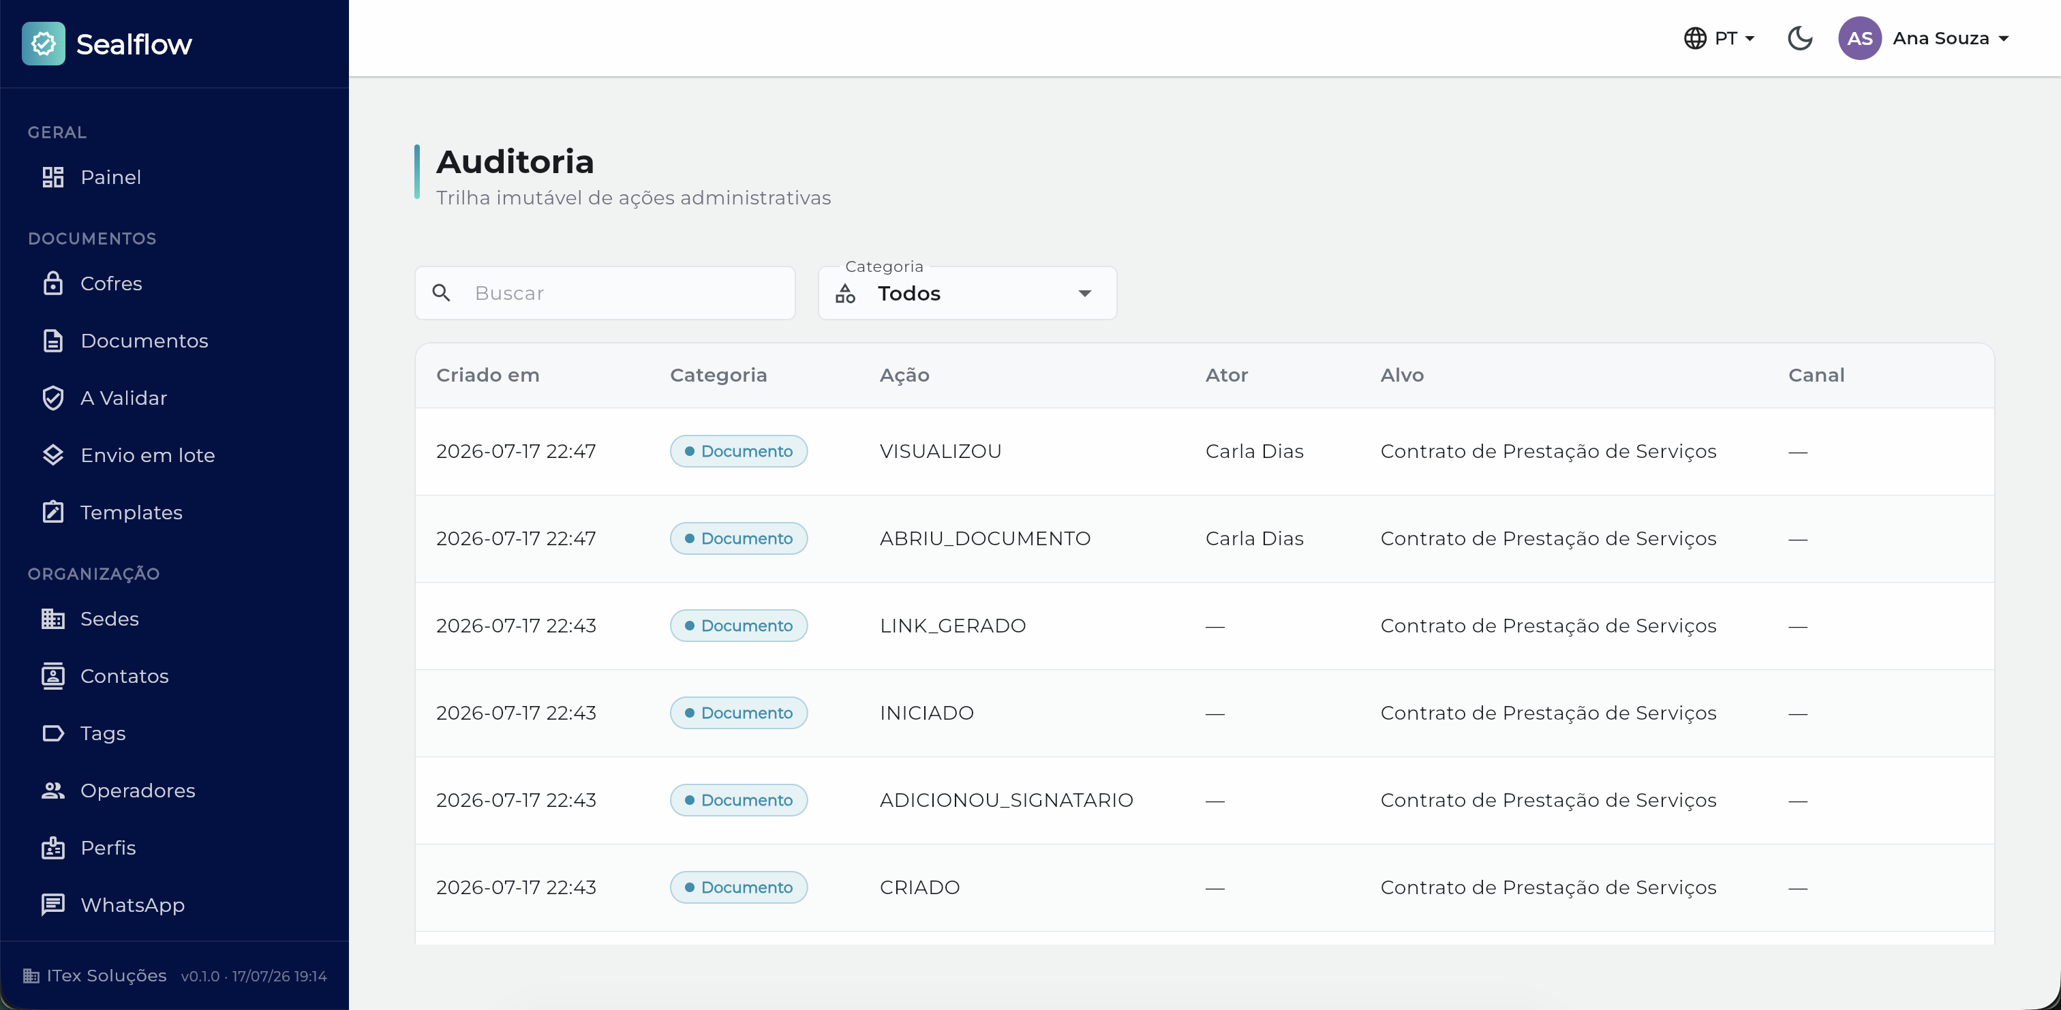Click the Sedes building icon

(x=52, y=619)
